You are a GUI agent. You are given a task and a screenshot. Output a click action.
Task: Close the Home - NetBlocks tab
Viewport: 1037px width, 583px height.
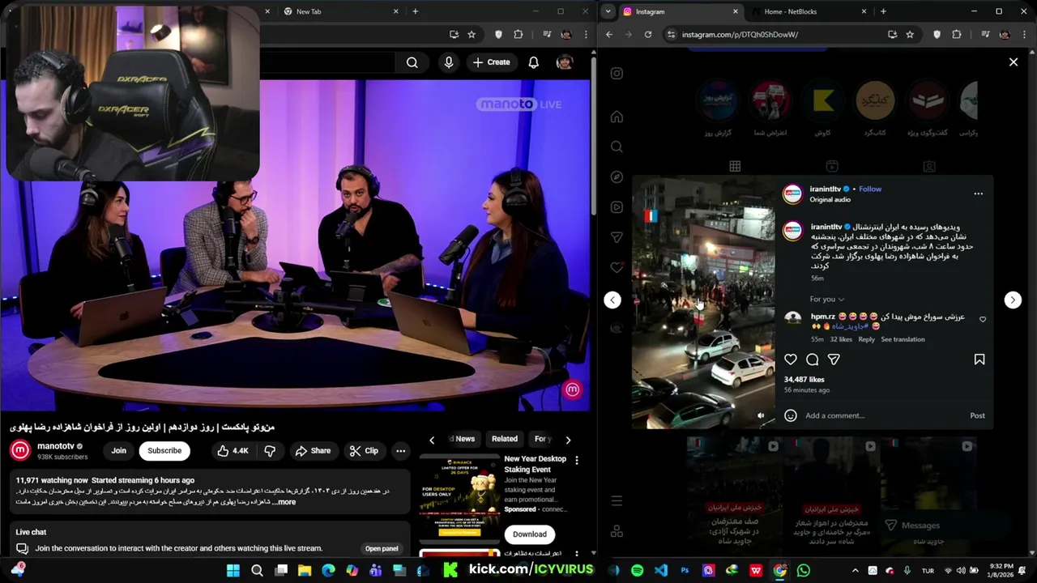[x=864, y=11]
